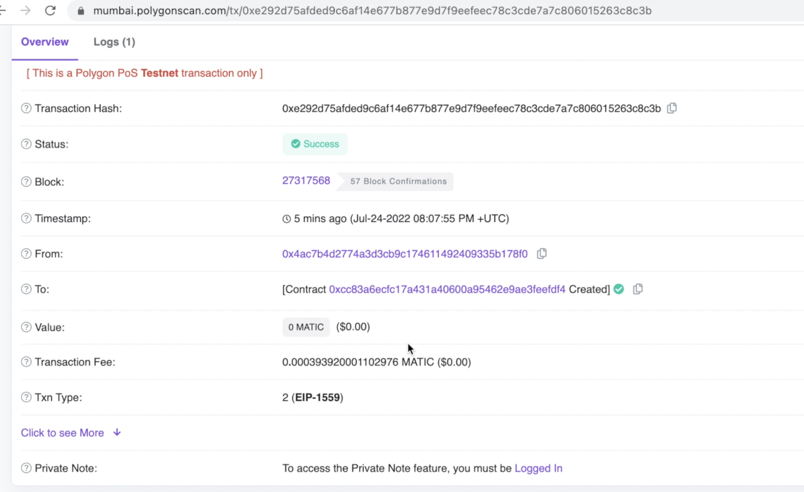Click help icon next to Transaction Fee

(x=26, y=362)
